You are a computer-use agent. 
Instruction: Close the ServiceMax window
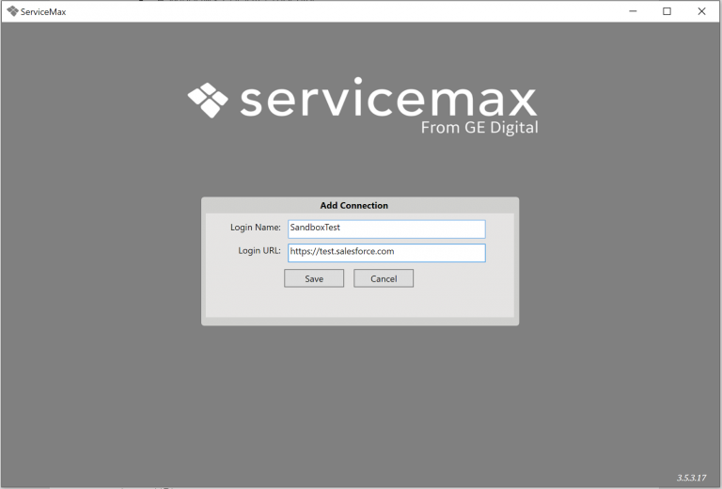point(701,11)
